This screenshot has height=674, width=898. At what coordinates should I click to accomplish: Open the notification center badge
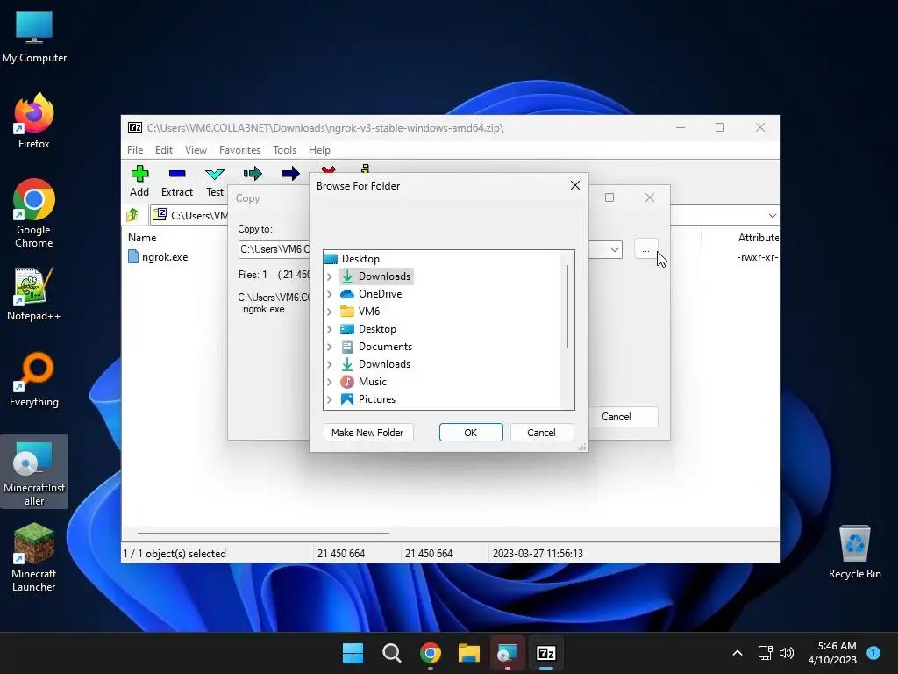tap(873, 652)
